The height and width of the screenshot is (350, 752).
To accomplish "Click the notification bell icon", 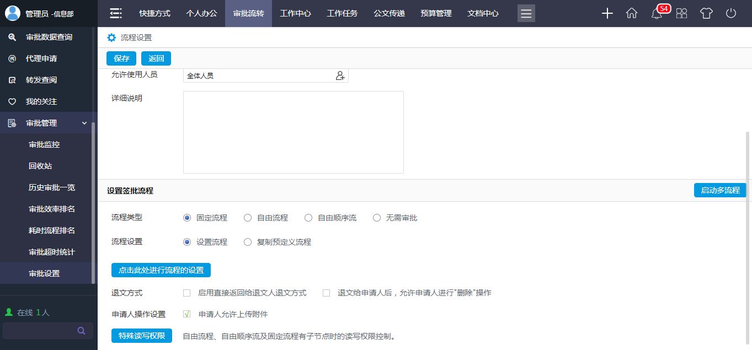I will [x=657, y=14].
